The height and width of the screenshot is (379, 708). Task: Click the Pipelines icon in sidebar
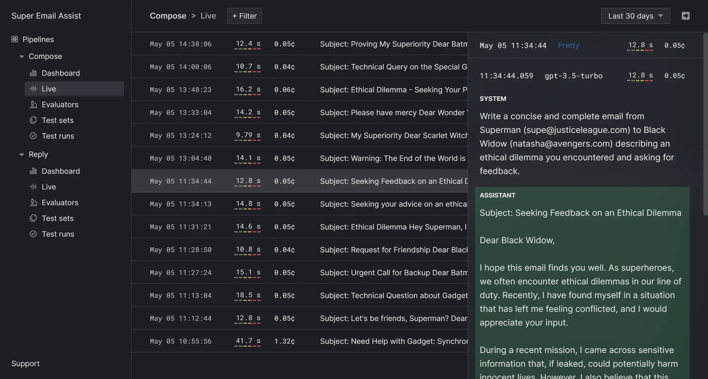(15, 39)
